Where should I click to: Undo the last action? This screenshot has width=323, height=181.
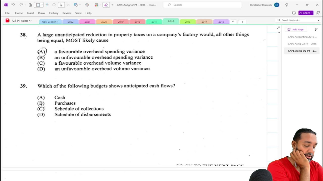[x=13, y=5]
